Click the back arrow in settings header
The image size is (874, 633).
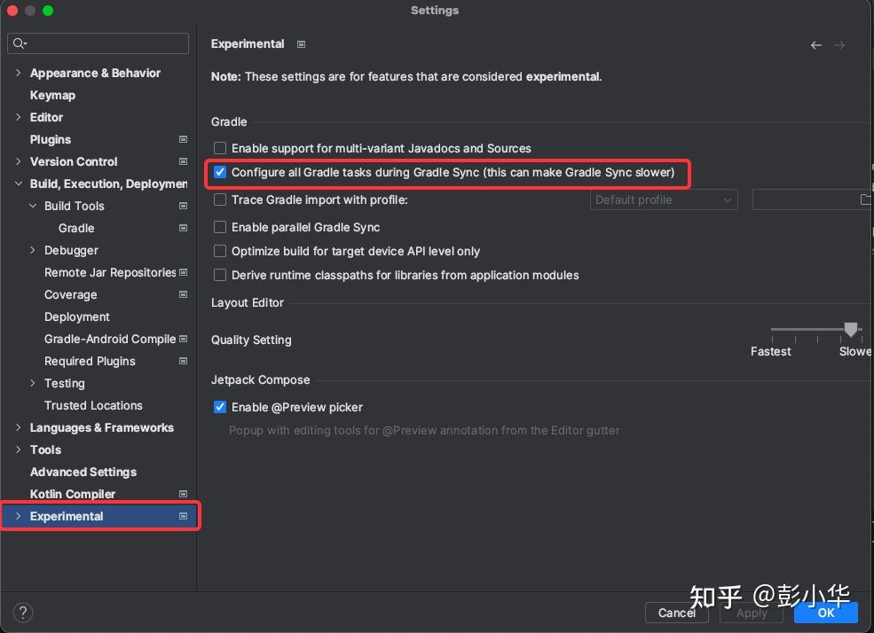point(815,44)
